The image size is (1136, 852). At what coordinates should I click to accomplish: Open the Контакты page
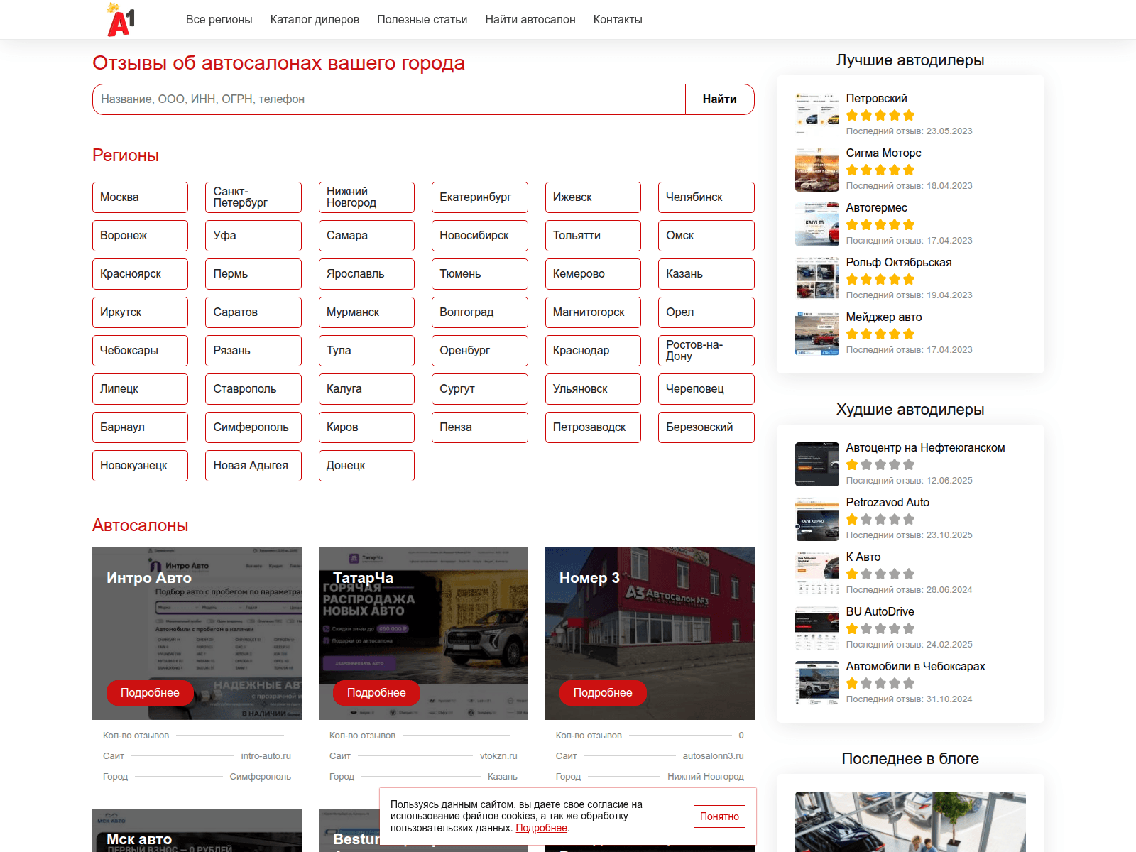pos(618,20)
